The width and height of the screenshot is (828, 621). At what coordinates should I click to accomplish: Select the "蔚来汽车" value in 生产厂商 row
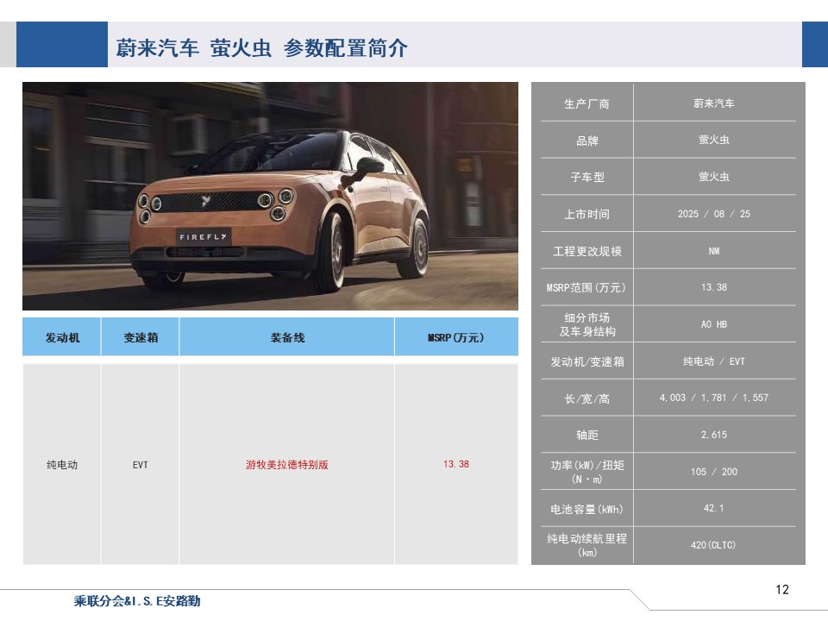[714, 103]
